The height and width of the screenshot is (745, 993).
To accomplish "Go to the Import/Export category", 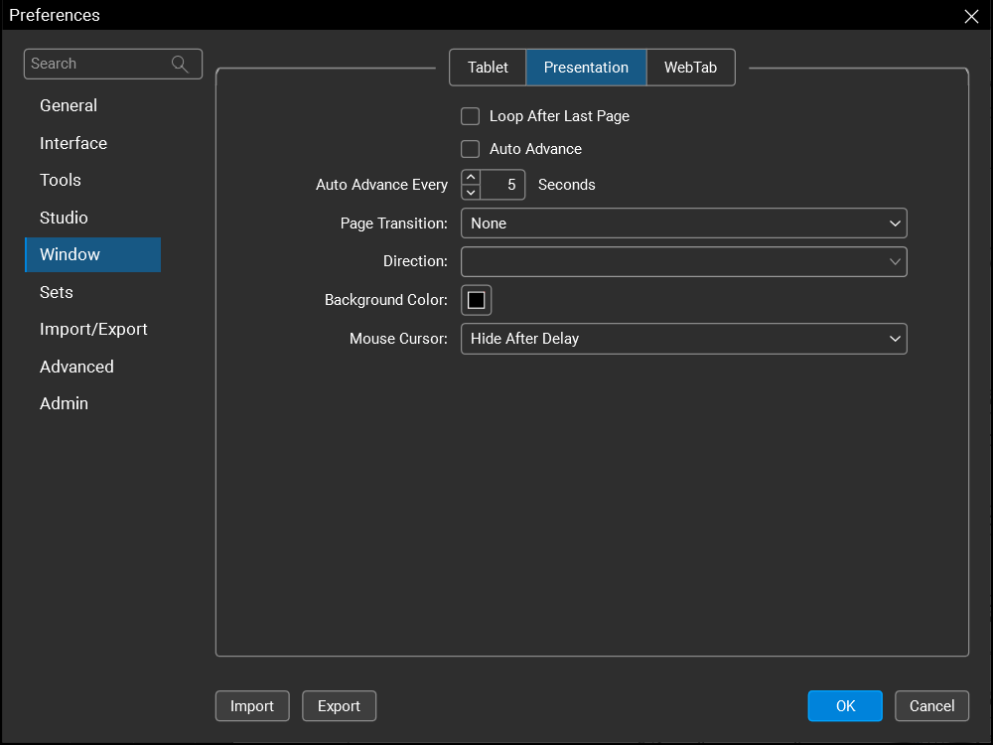I will click(x=93, y=329).
